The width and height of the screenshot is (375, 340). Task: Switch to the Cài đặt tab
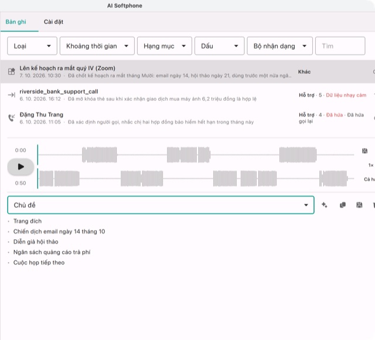click(x=53, y=22)
